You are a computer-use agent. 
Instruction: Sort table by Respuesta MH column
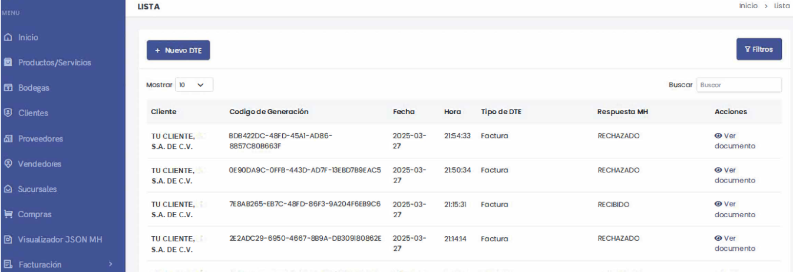pyautogui.click(x=622, y=112)
